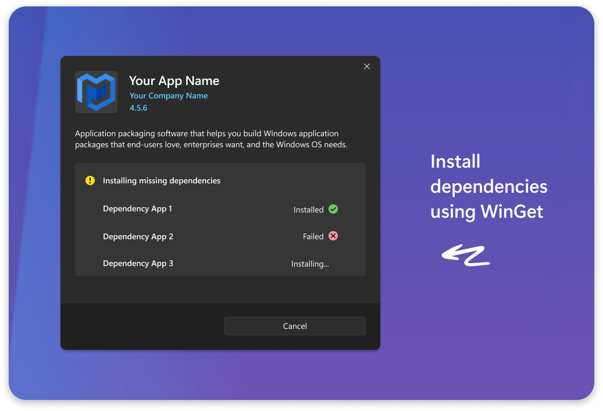This screenshot has height=411, width=603.
Task: Click the blue app logo icon
Action: tap(96, 92)
